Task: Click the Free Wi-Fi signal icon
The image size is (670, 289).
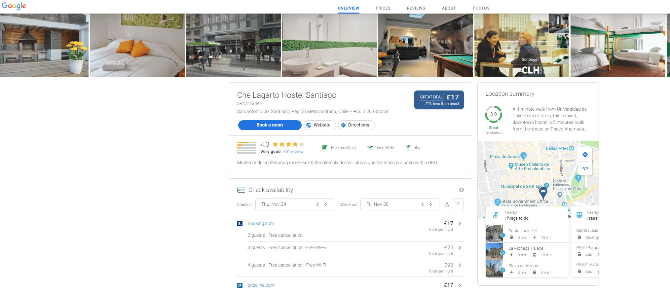Action: pos(370,148)
